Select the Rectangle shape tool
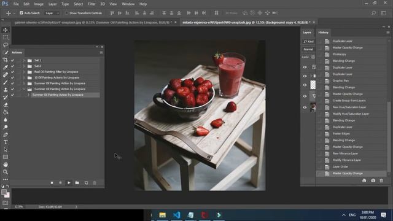 6,157
